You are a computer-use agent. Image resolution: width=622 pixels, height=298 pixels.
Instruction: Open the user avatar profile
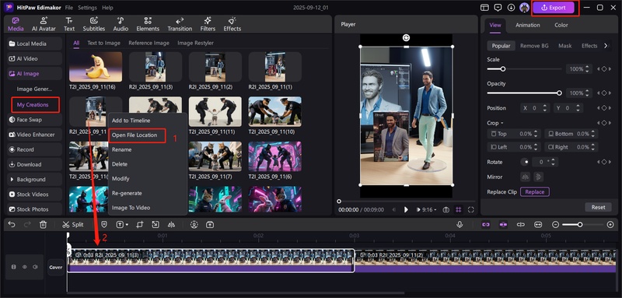pyautogui.click(x=524, y=8)
